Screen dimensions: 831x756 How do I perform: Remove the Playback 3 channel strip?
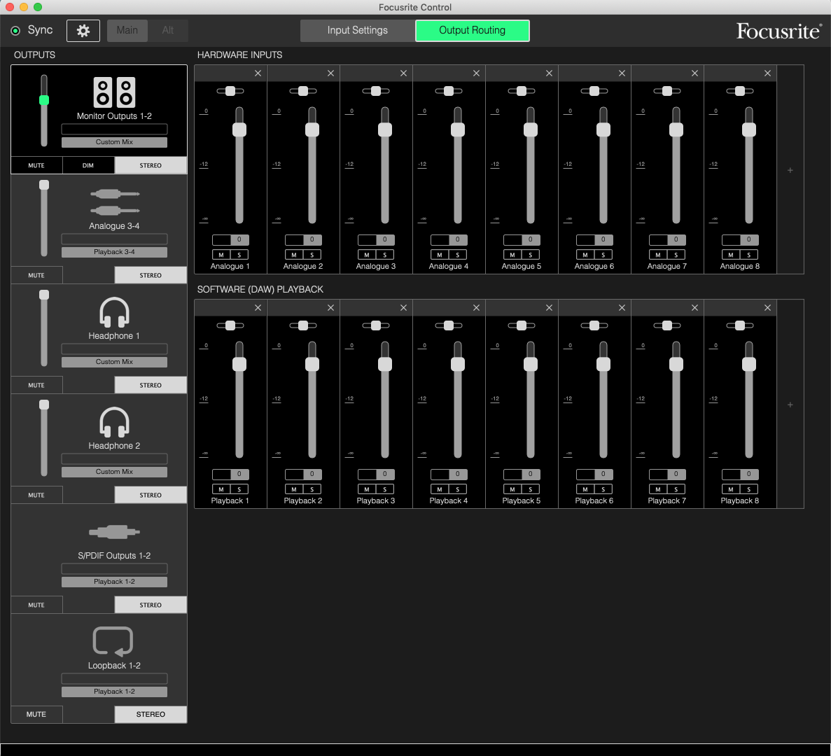pyautogui.click(x=404, y=308)
